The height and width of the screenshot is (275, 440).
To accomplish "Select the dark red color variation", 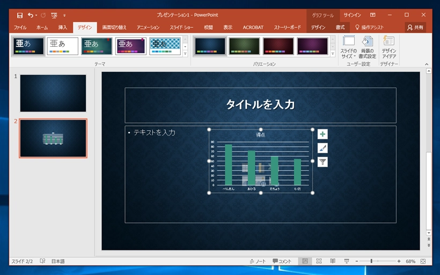I will click(278, 46).
